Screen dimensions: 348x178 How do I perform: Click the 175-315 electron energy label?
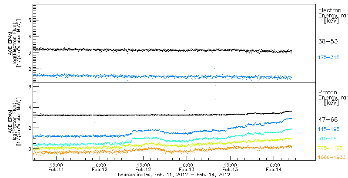[329, 58]
